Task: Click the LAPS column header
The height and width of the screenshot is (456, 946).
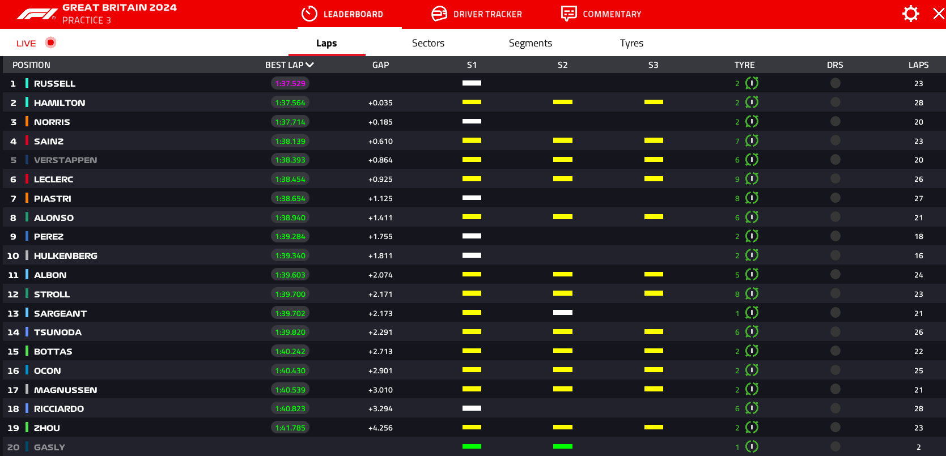Action: click(x=918, y=65)
